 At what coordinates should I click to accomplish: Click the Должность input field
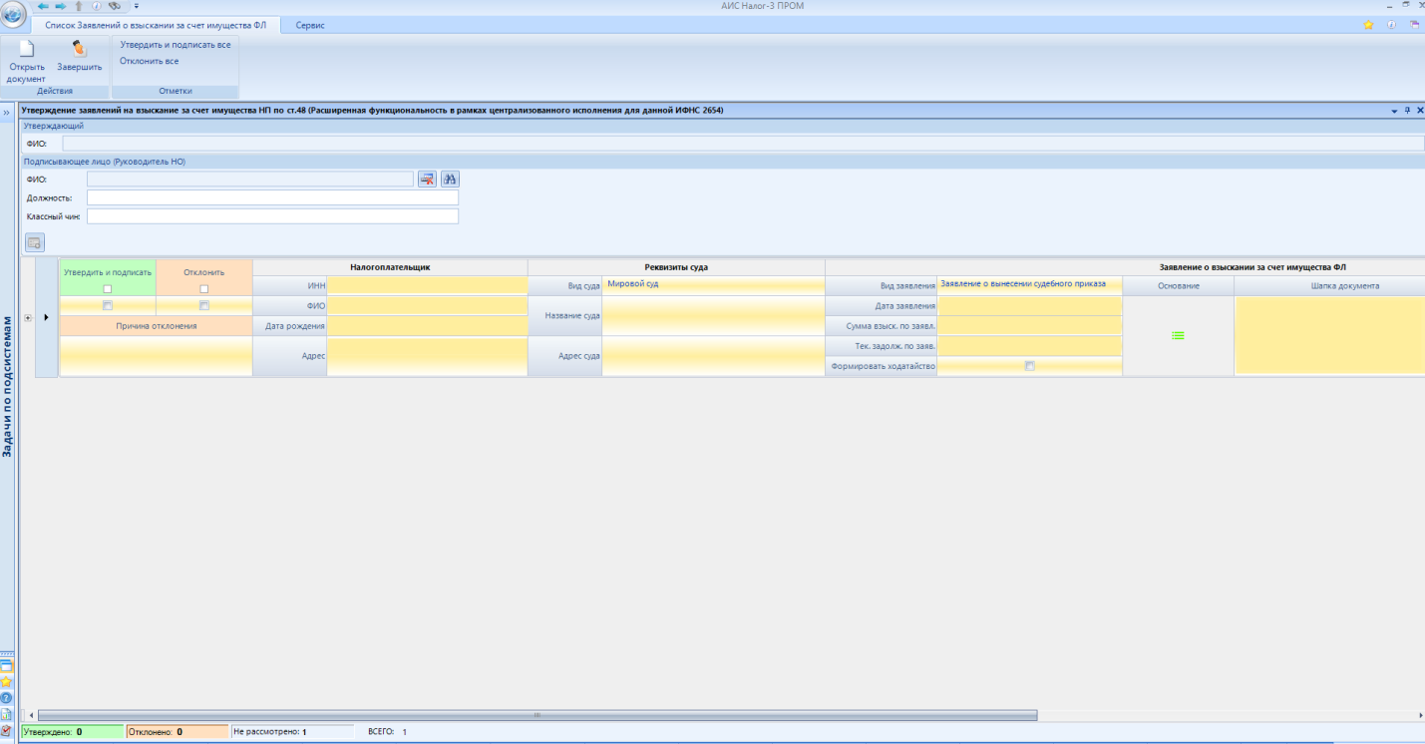pyautogui.click(x=272, y=197)
